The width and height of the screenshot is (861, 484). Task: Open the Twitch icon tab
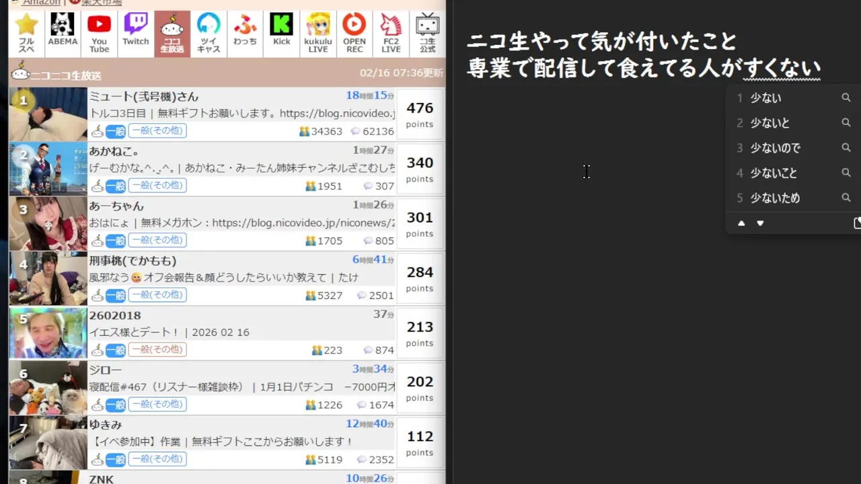tap(136, 33)
